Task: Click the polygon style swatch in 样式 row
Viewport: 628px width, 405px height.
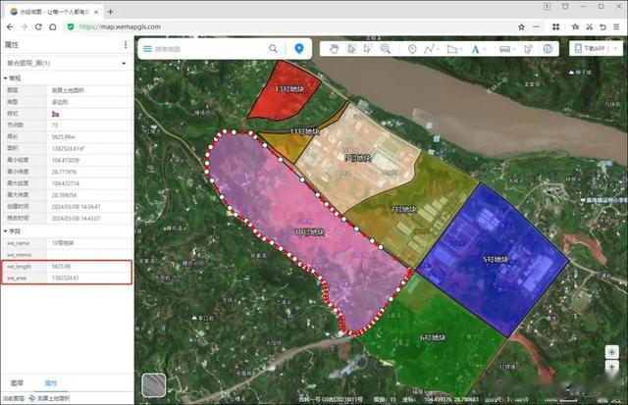Action: point(55,114)
